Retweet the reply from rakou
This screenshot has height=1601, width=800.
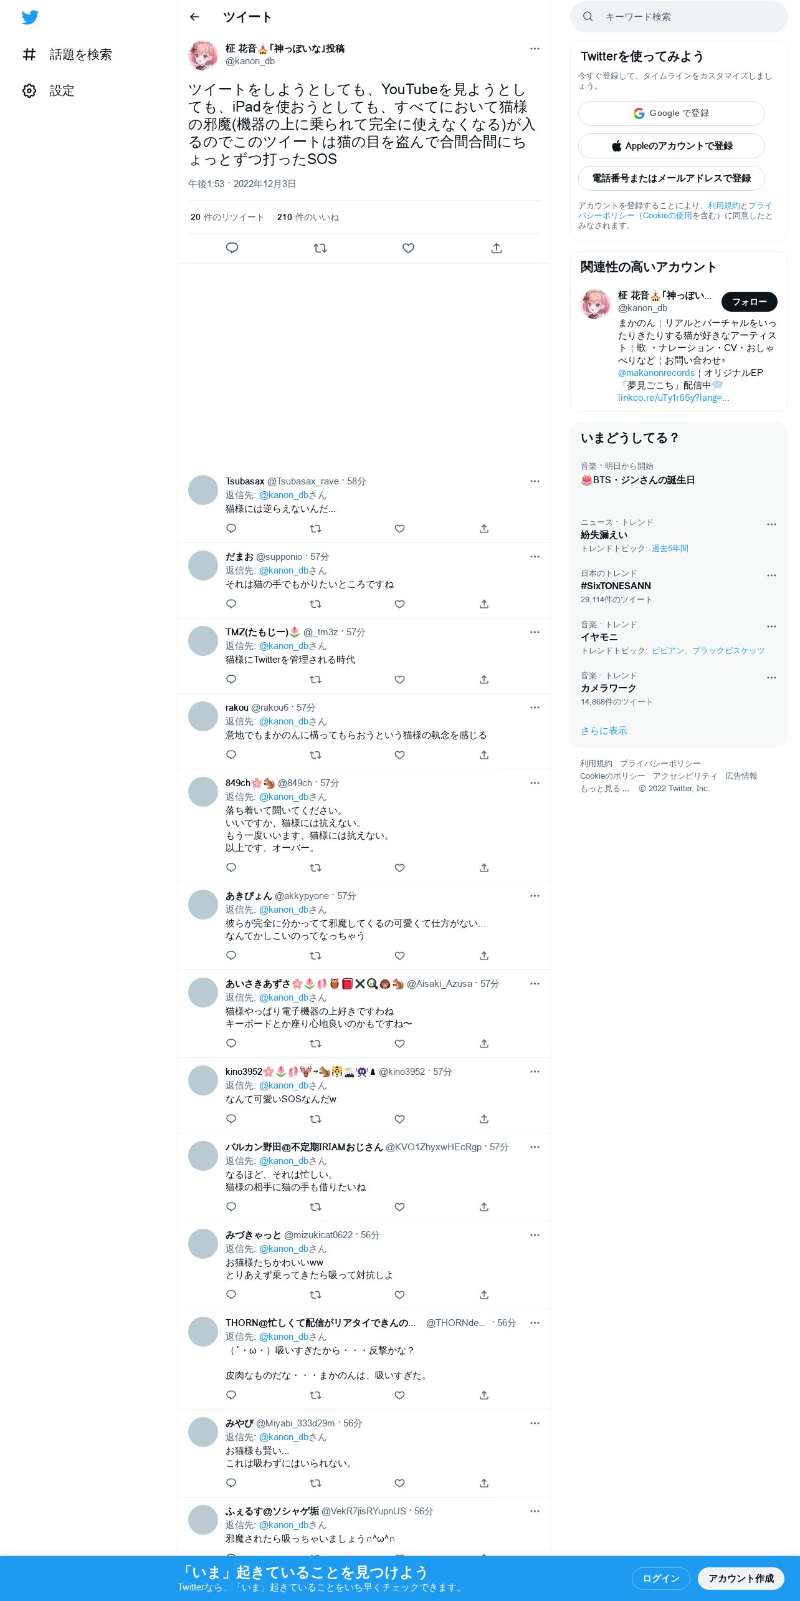click(316, 755)
